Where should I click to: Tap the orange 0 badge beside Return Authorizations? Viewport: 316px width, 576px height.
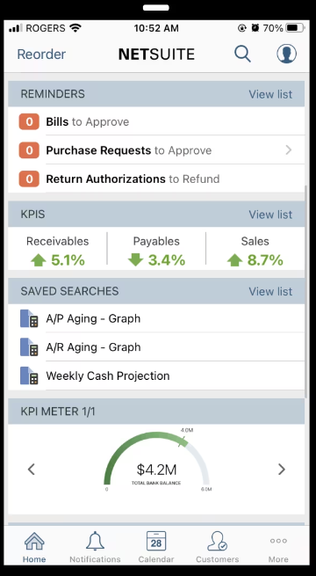coord(29,179)
